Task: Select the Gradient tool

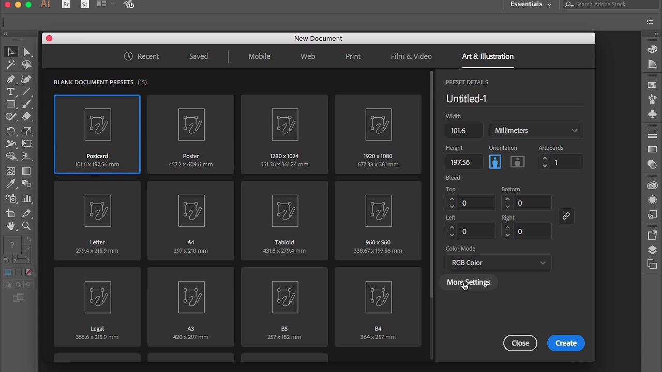Action: [27, 171]
